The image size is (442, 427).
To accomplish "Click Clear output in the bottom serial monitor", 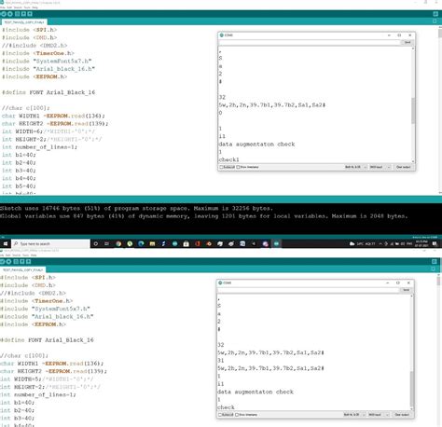I will pos(402,415).
